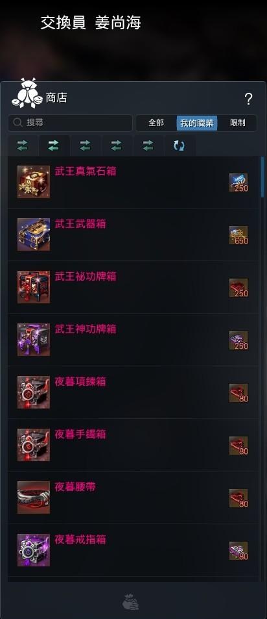Click the 650 currency cost icon

pyautogui.click(x=238, y=235)
